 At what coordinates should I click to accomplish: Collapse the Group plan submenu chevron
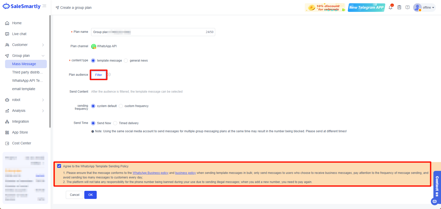tap(43, 56)
